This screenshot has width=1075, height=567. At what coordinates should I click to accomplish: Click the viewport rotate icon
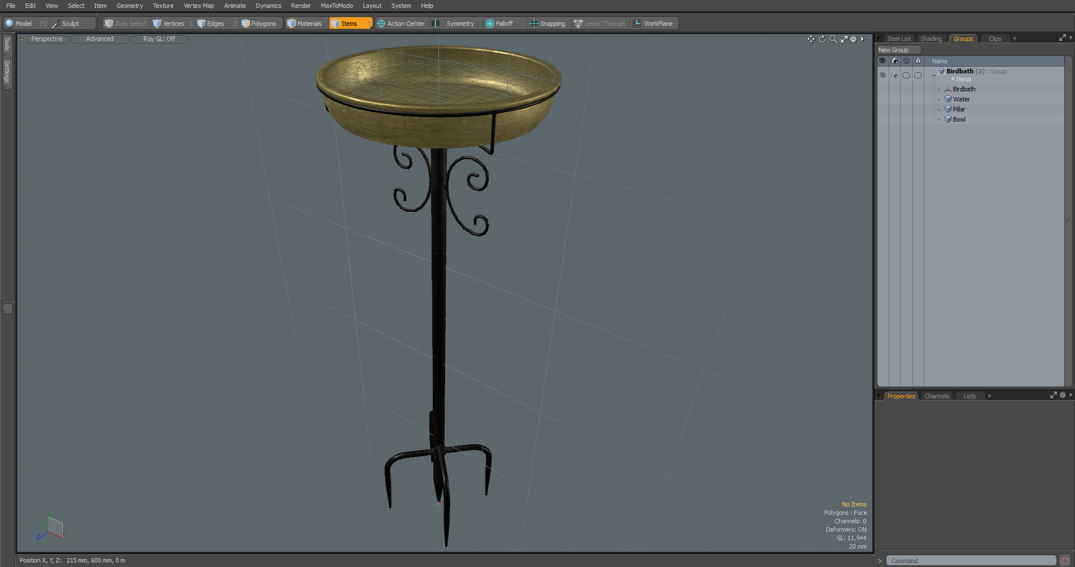822,39
